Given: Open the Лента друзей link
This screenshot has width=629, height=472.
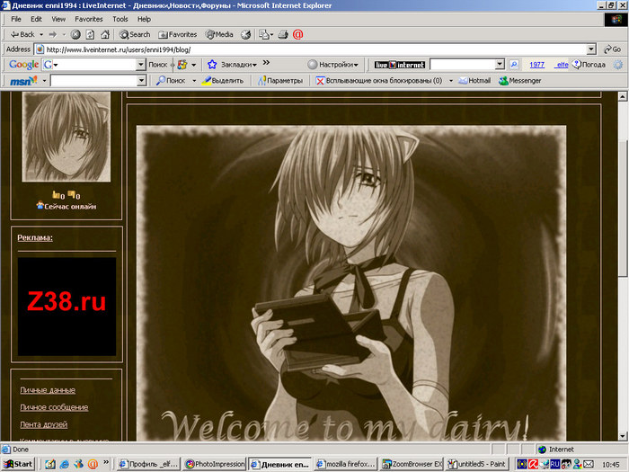Looking at the screenshot, I should [x=44, y=424].
